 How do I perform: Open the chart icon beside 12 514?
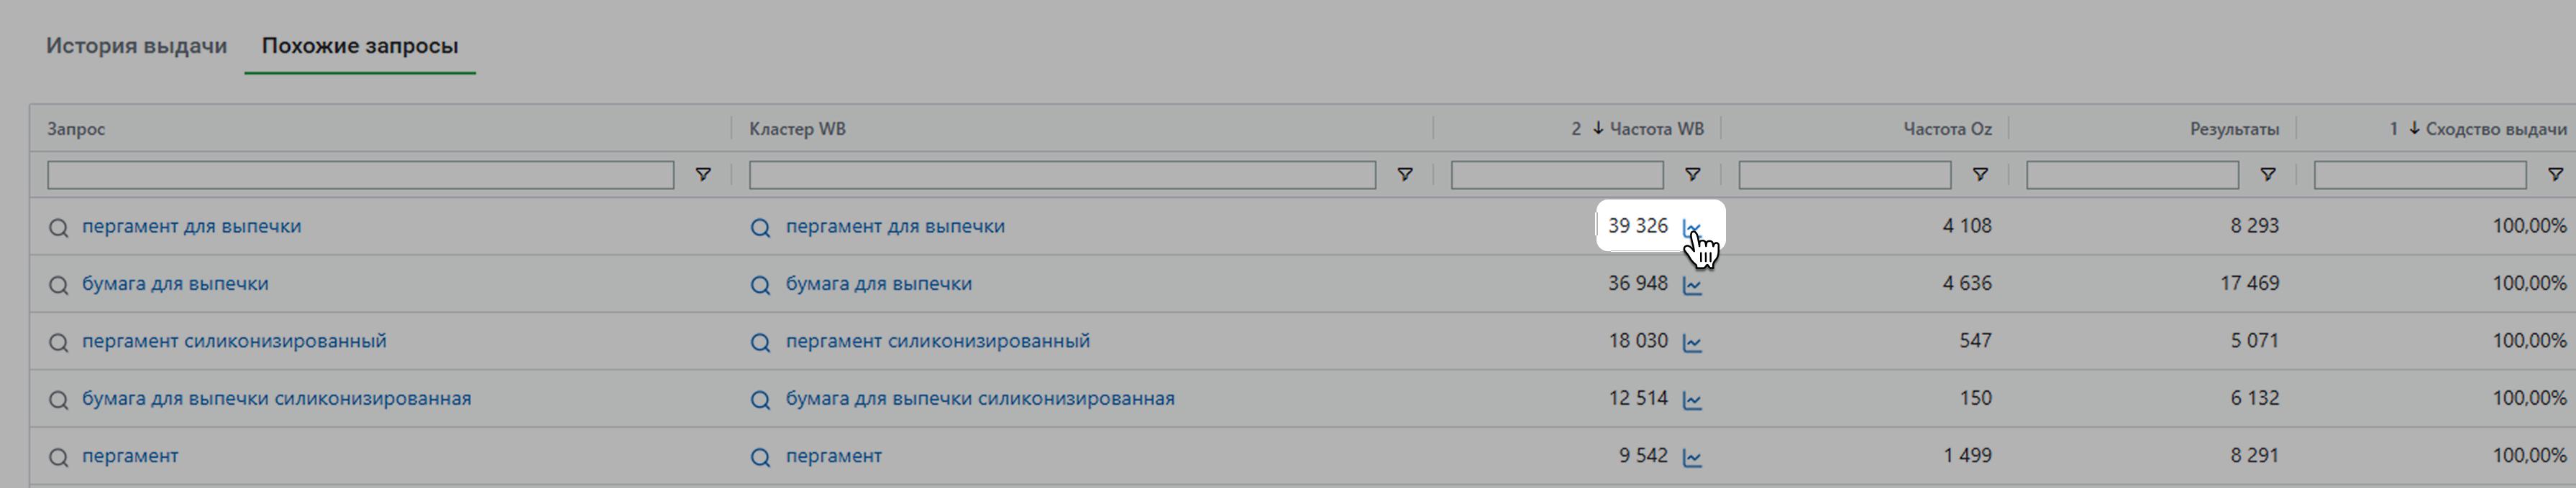coord(1692,400)
